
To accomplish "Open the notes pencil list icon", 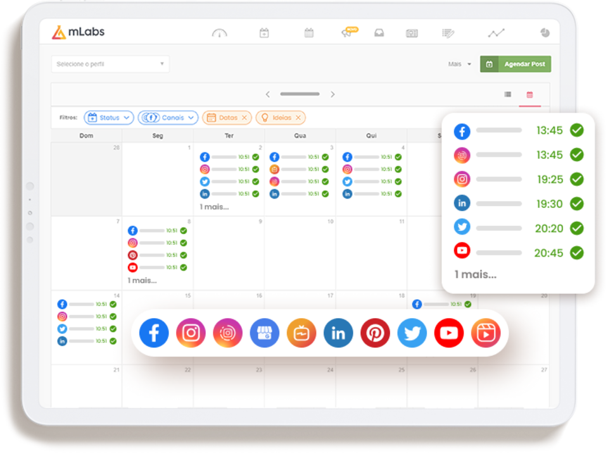I will coord(448,34).
